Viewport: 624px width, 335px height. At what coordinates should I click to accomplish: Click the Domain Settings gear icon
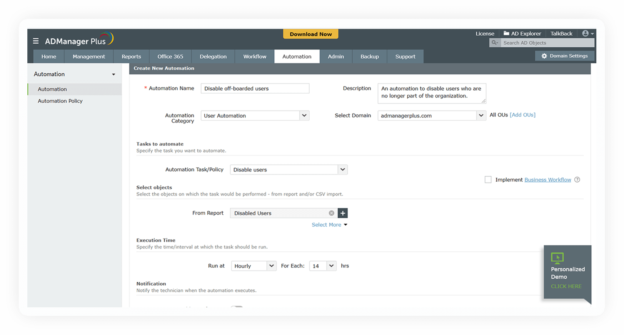(544, 56)
